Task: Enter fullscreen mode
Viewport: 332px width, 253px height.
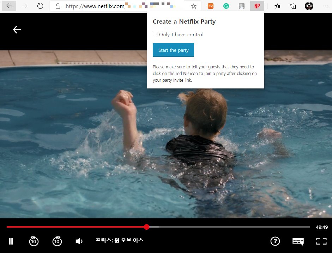Action: (321, 241)
